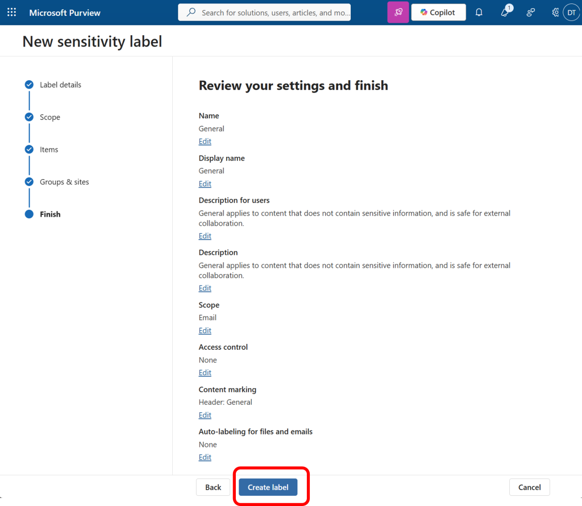The image size is (582, 506).
Task: Click the Items step checkmark icon
Action: (29, 149)
